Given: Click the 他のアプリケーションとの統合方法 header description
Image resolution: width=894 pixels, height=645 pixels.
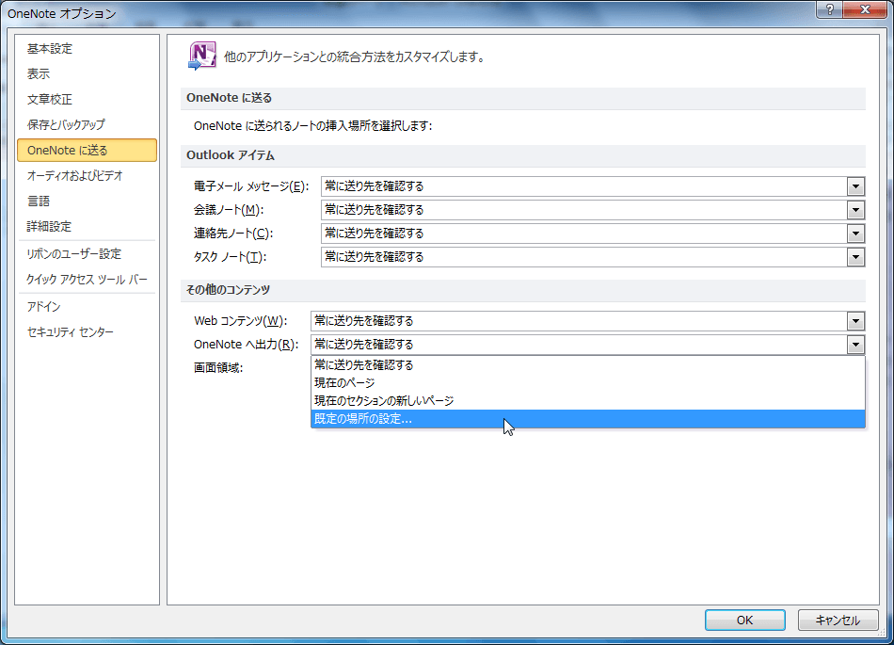Looking at the screenshot, I should tap(354, 57).
